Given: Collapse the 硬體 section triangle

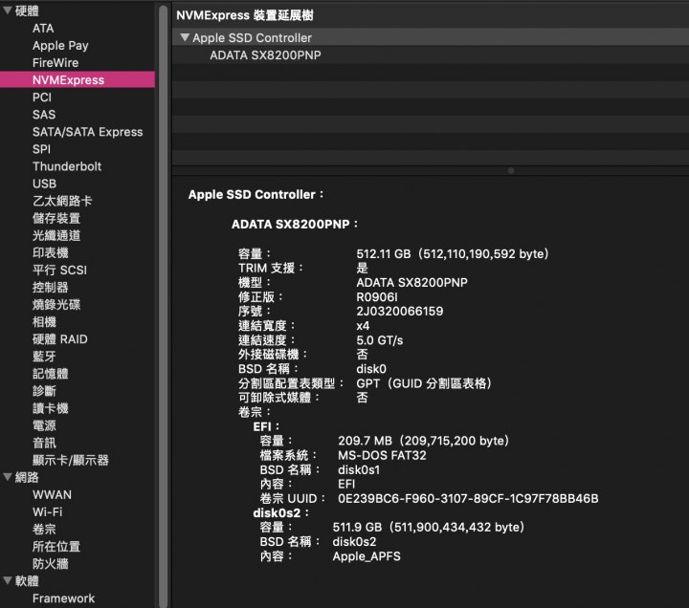Looking at the screenshot, I should click(8, 11).
